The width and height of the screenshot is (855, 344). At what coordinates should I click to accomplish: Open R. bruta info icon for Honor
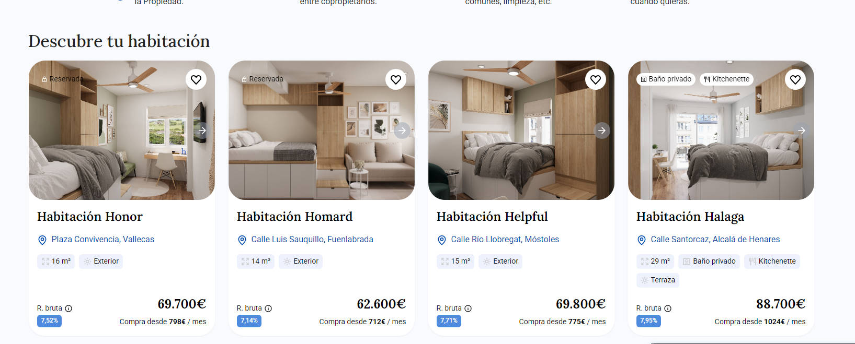(69, 309)
